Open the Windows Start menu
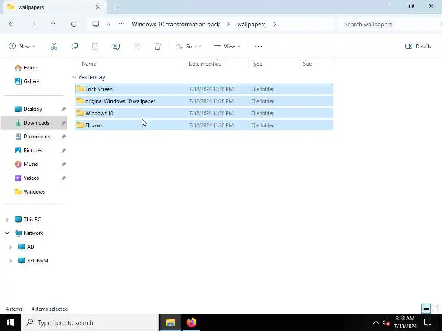The width and height of the screenshot is (442, 331). pyautogui.click(x=10, y=322)
